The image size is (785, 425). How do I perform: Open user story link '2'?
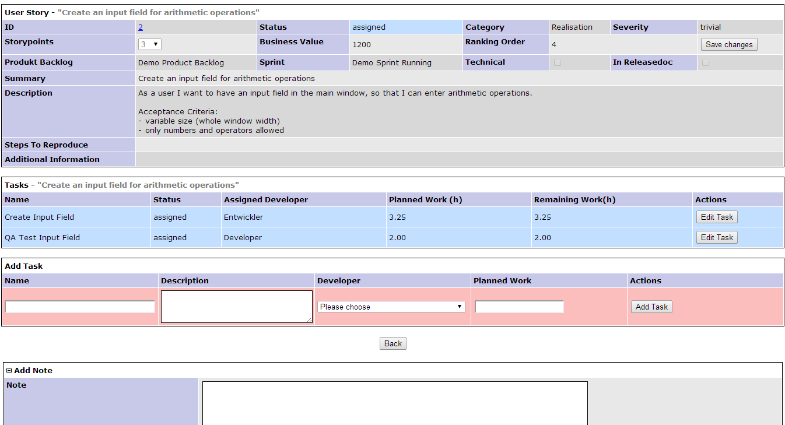pyautogui.click(x=139, y=27)
